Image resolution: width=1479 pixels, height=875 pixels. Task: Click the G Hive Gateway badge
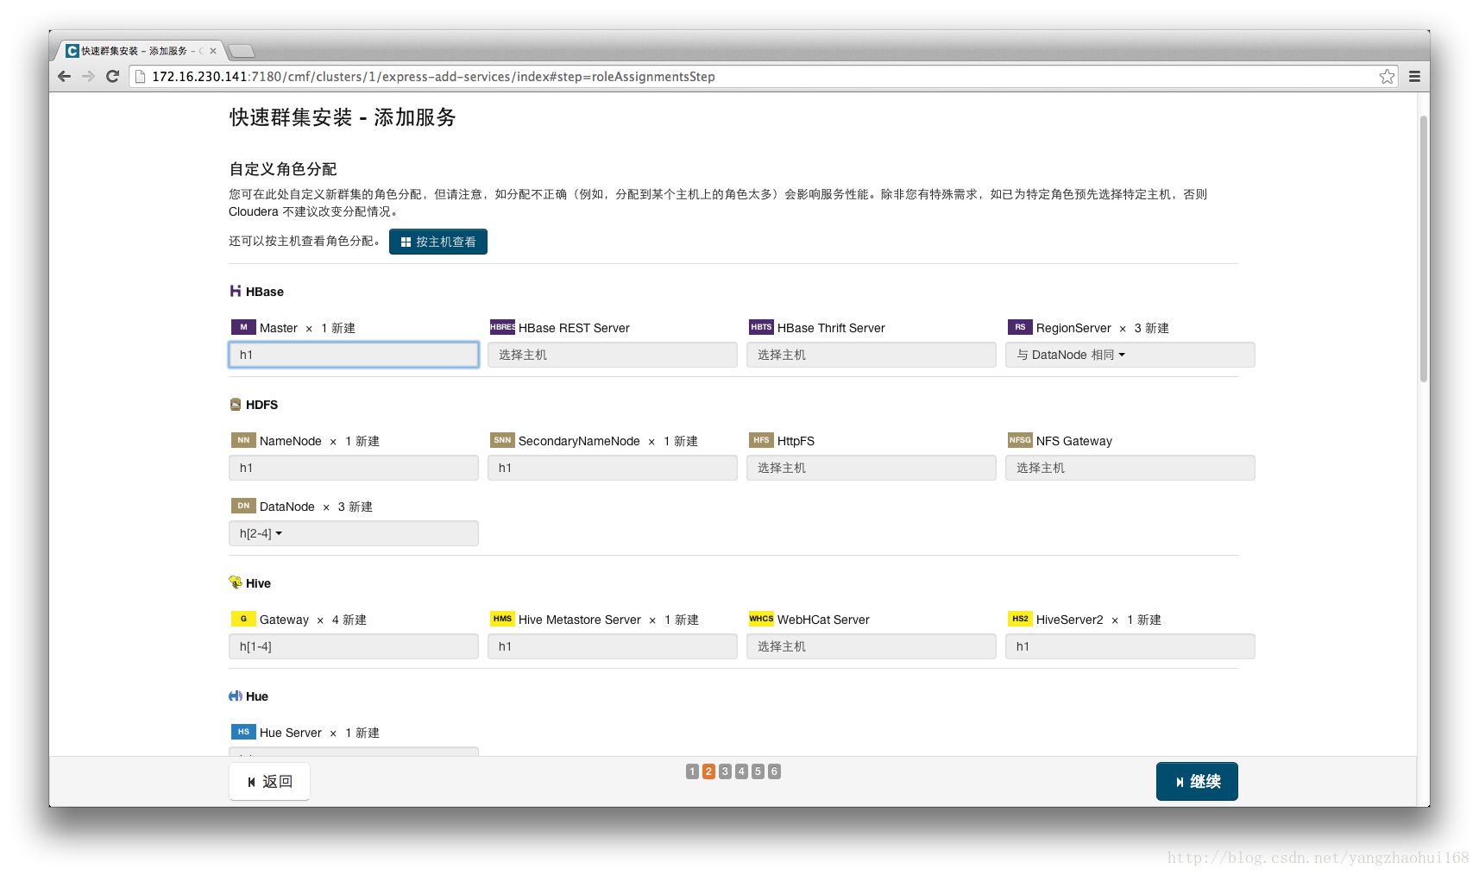coord(243,619)
